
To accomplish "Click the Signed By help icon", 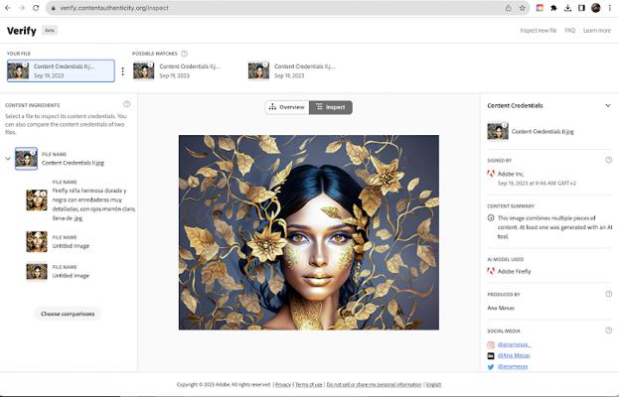I will (x=608, y=160).
